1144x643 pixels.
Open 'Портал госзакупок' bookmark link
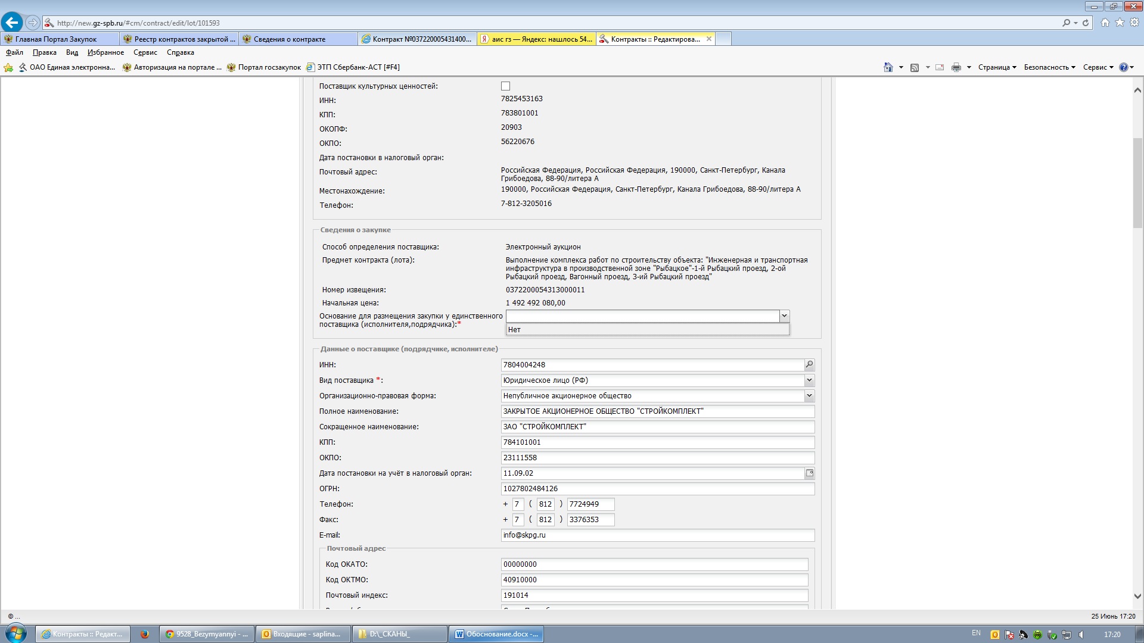tap(269, 67)
